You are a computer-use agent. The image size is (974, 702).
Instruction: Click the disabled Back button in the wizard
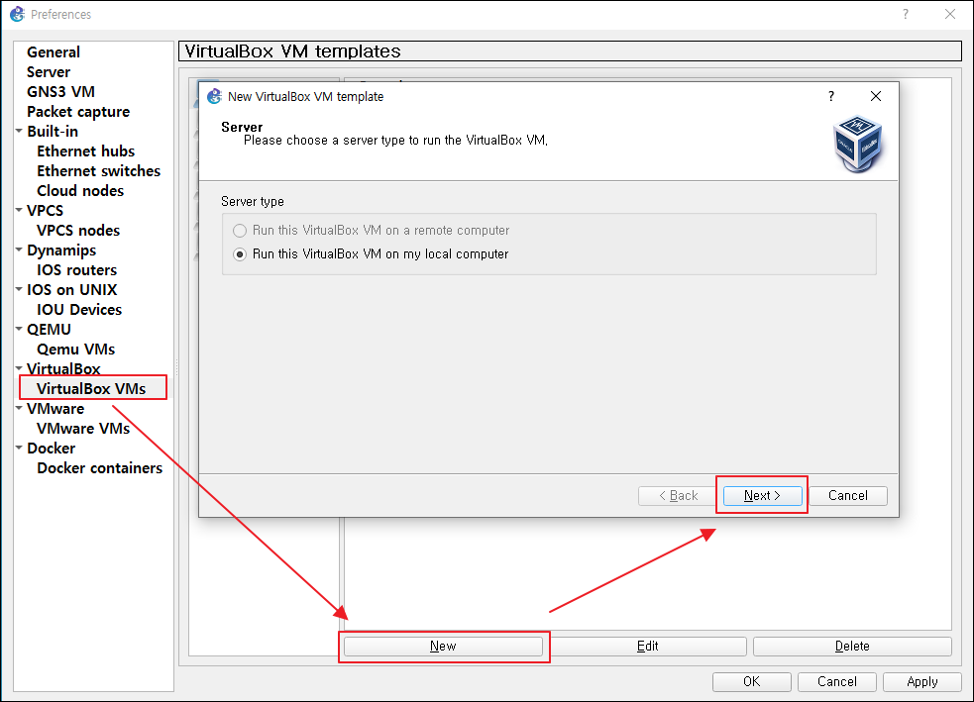tap(677, 495)
